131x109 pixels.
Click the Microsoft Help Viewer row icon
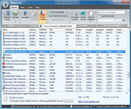click(x=4, y=88)
